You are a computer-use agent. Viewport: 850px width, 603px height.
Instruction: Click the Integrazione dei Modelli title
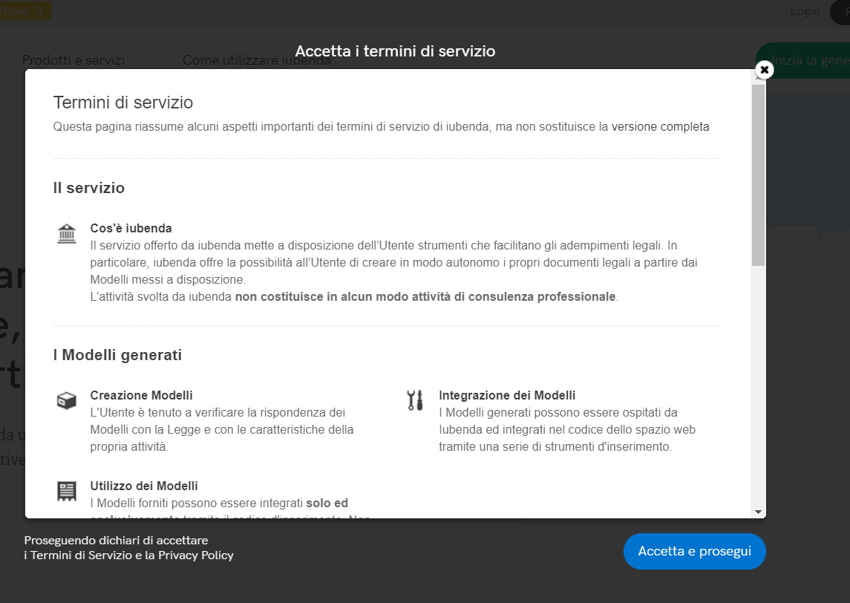coord(507,395)
